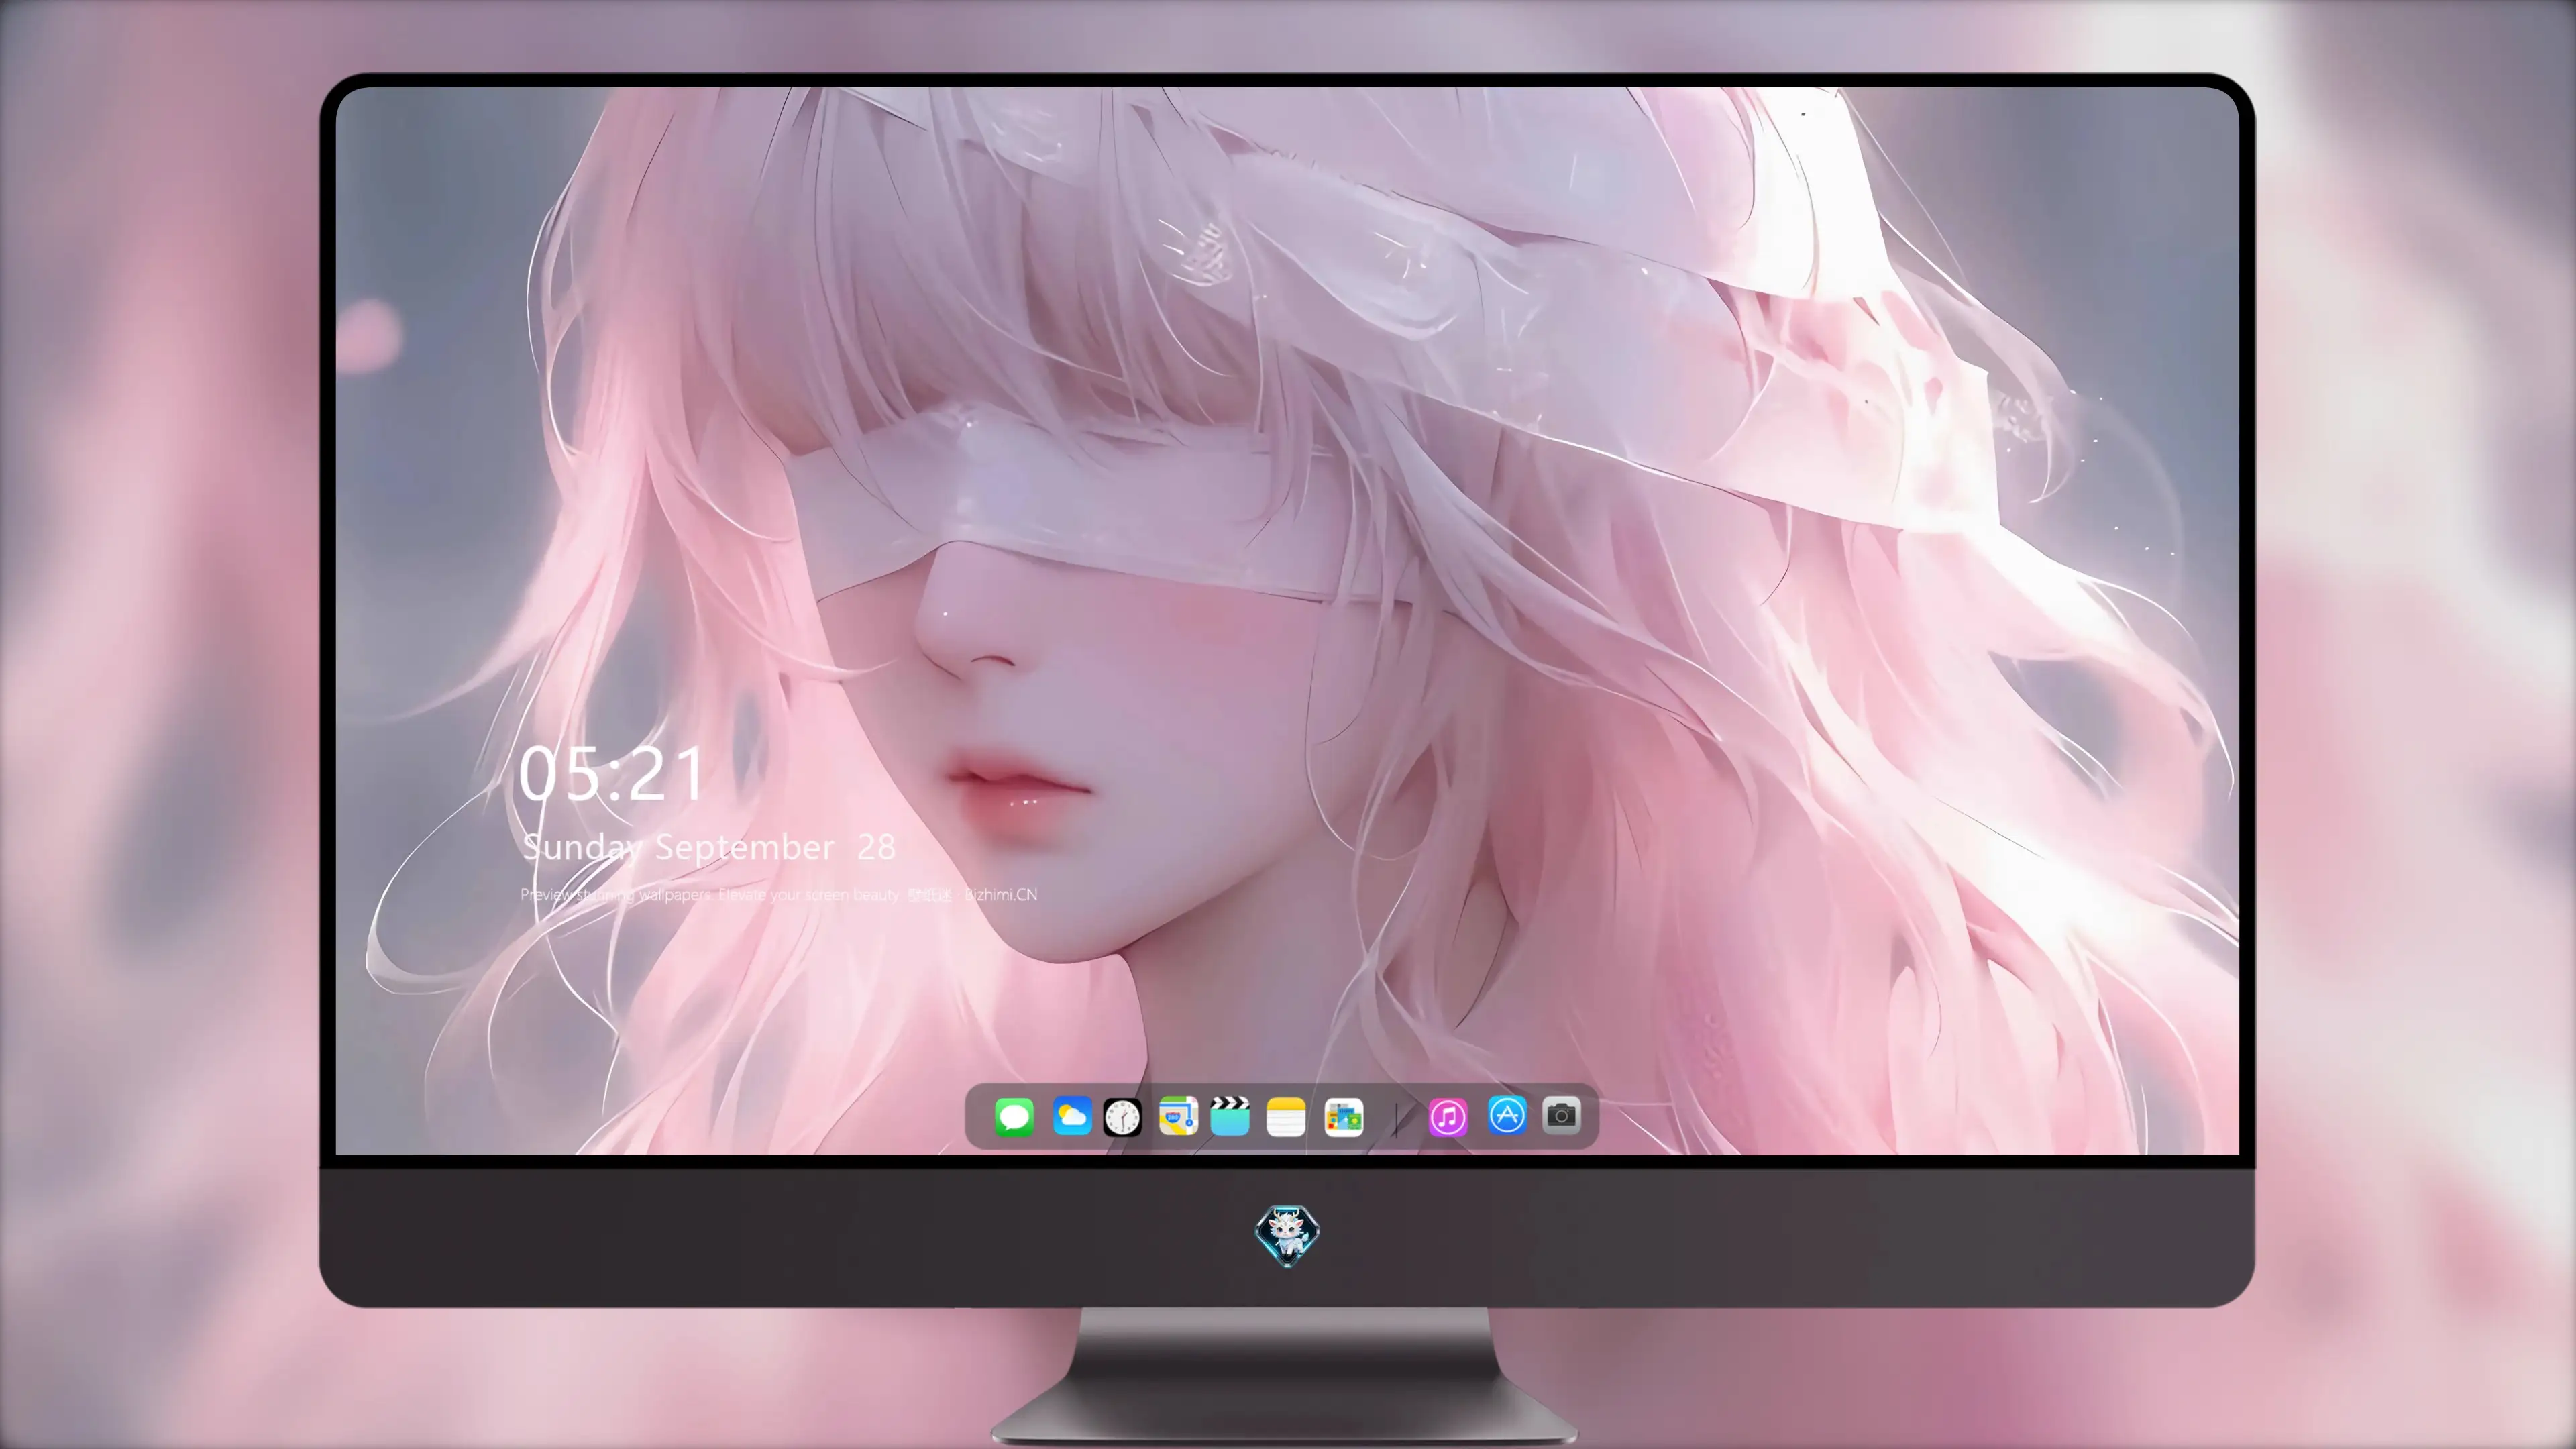
Task: Open the Clock app in the dock
Action: click(x=1122, y=1117)
